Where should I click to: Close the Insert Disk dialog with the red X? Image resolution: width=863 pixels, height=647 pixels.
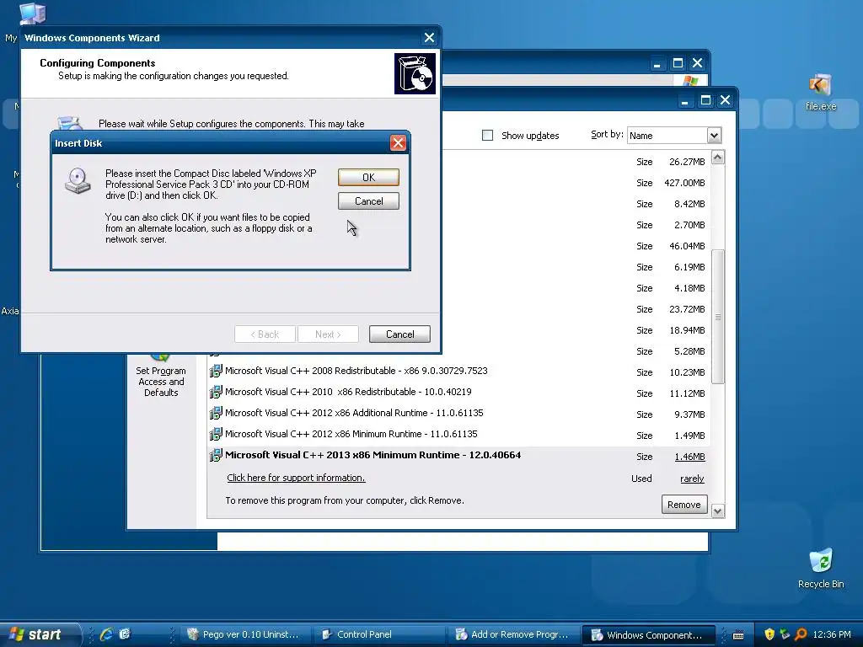(398, 143)
